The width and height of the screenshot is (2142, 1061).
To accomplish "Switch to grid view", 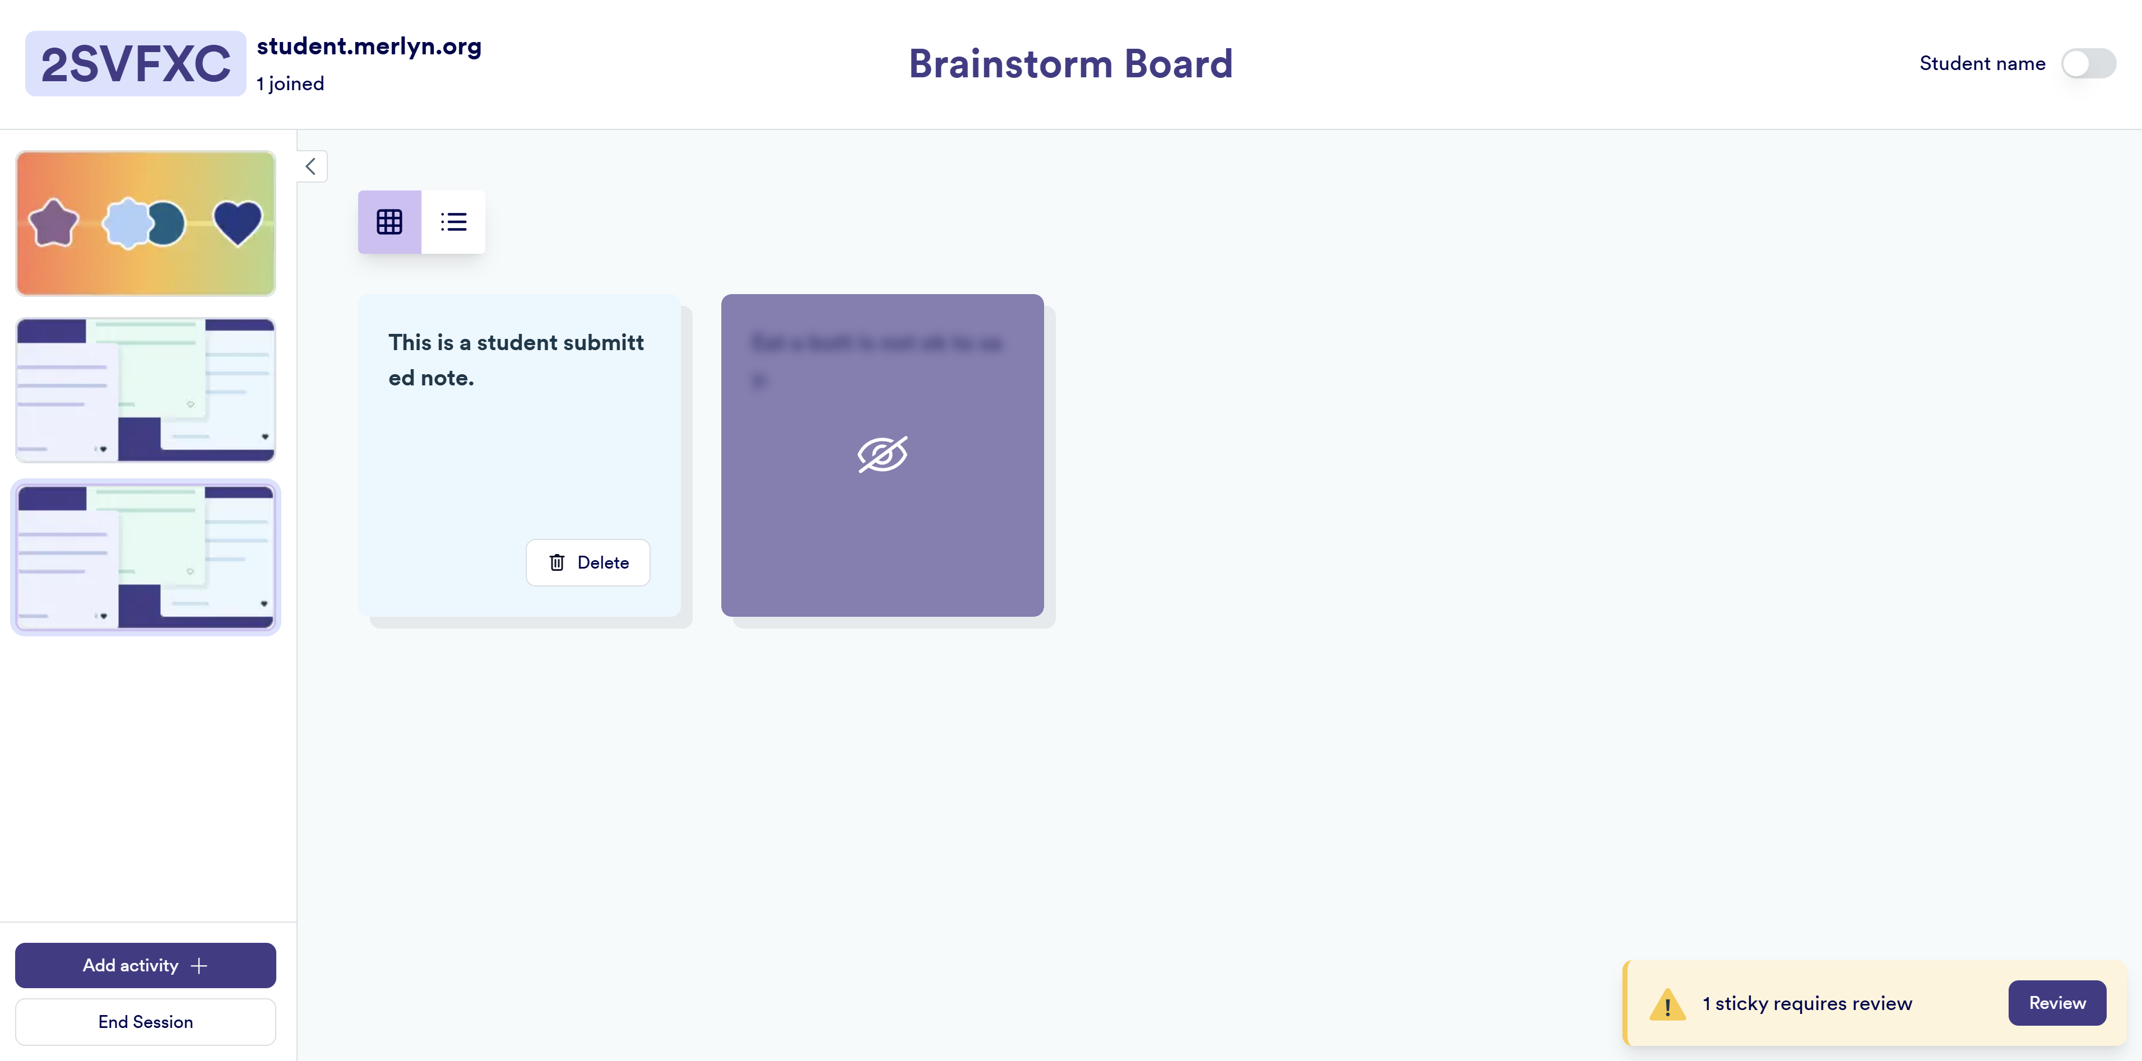I will tap(389, 222).
